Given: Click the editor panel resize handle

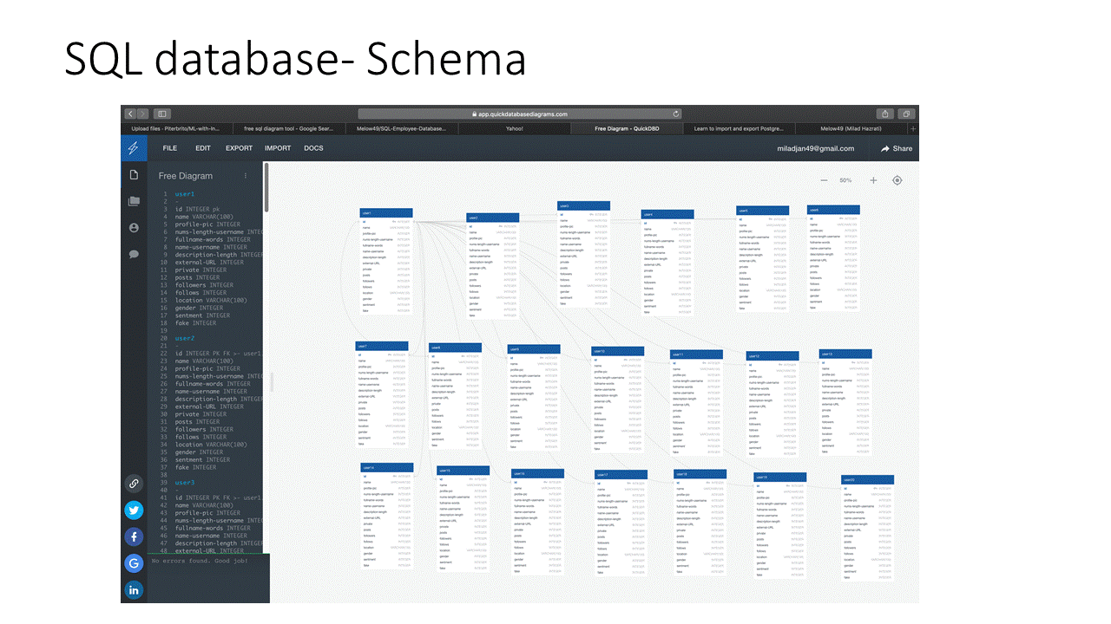Looking at the screenshot, I should 273,381.
